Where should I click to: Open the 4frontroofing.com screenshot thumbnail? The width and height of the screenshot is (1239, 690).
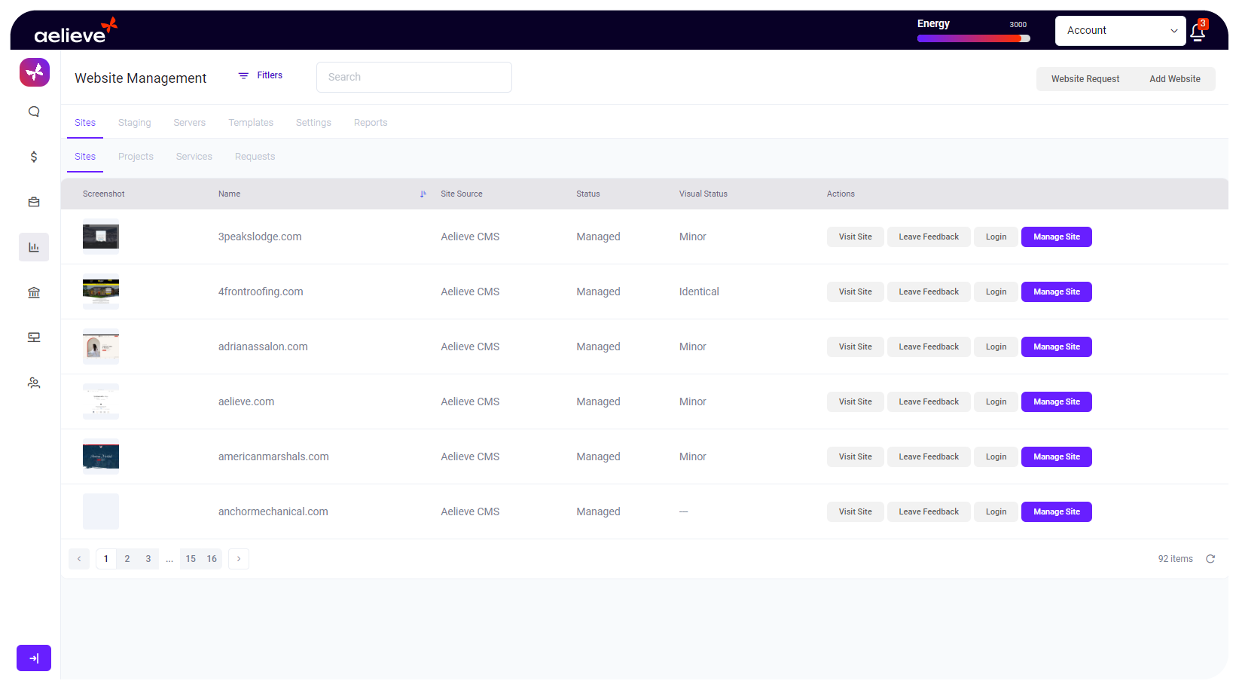point(101,292)
